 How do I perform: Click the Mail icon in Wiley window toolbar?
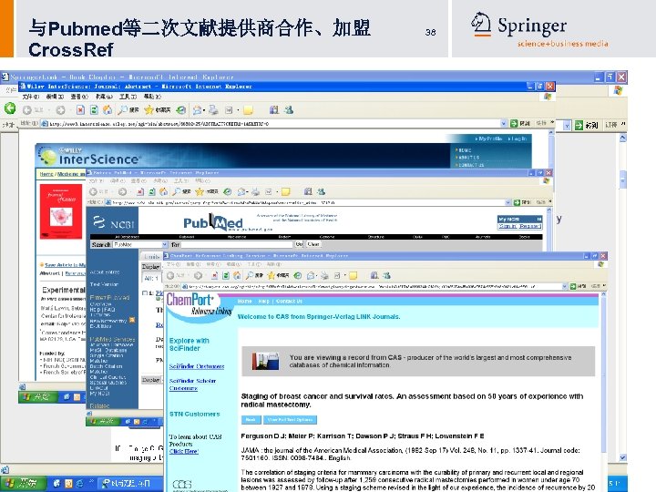coord(199,110)
